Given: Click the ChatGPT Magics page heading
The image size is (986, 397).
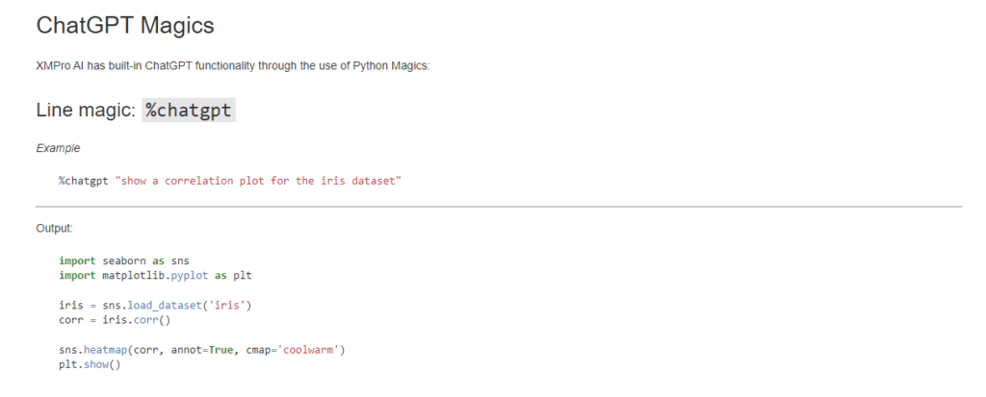Looking at the screenshot, I should [125, 25].
